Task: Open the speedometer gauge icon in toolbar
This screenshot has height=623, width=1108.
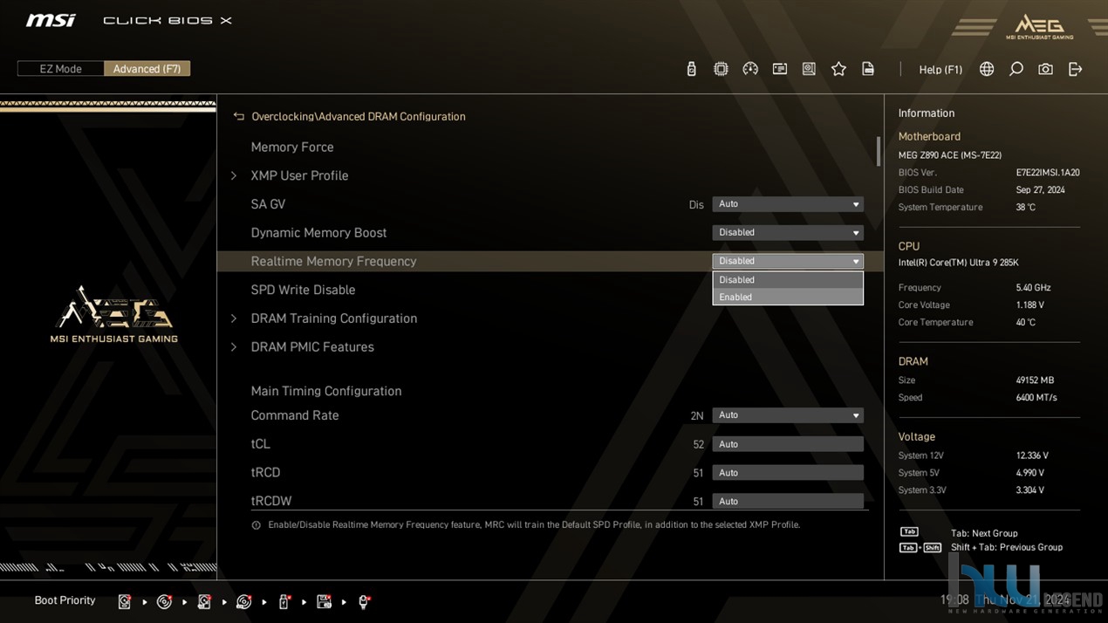Action: (x=750, y=69)
